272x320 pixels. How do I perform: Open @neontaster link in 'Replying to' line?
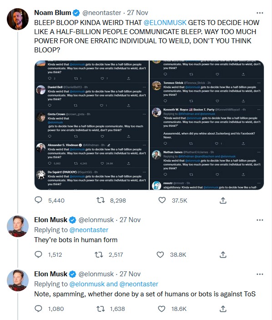(x=89, y=230)
